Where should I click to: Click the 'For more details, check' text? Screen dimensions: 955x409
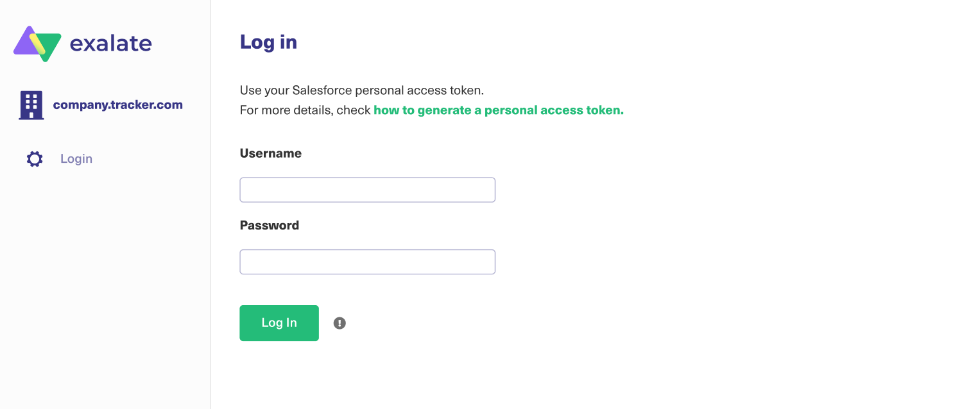[305, 110]
